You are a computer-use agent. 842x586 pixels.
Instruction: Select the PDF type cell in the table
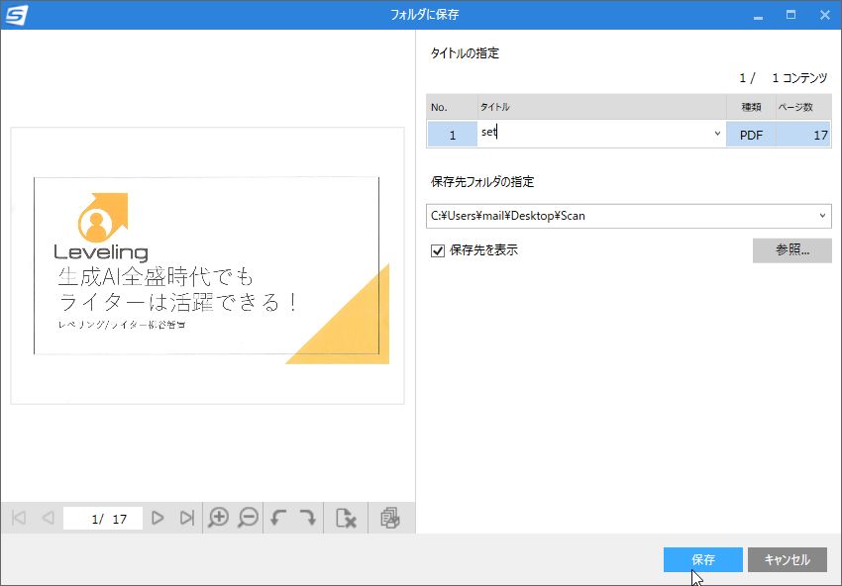[750, 134]
